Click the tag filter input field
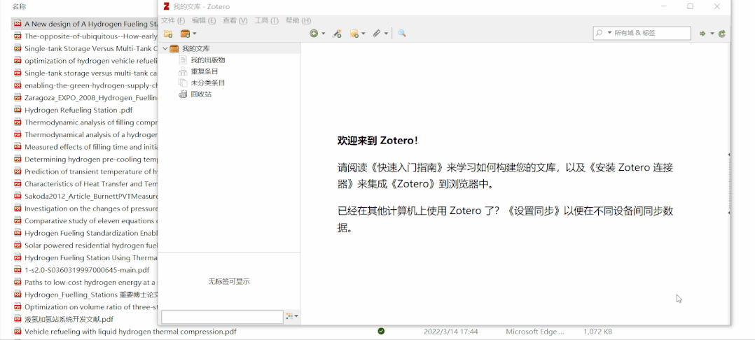Viewport: 755px width, 340px height. click(x=222, y=317)
